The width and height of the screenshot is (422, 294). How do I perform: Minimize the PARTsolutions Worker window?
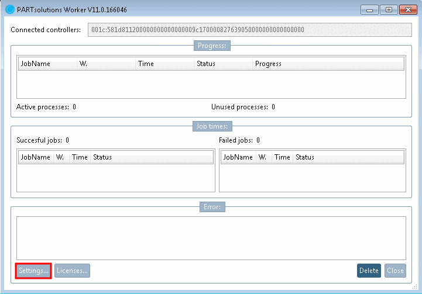pyautogui.click(x=369, y=10)
